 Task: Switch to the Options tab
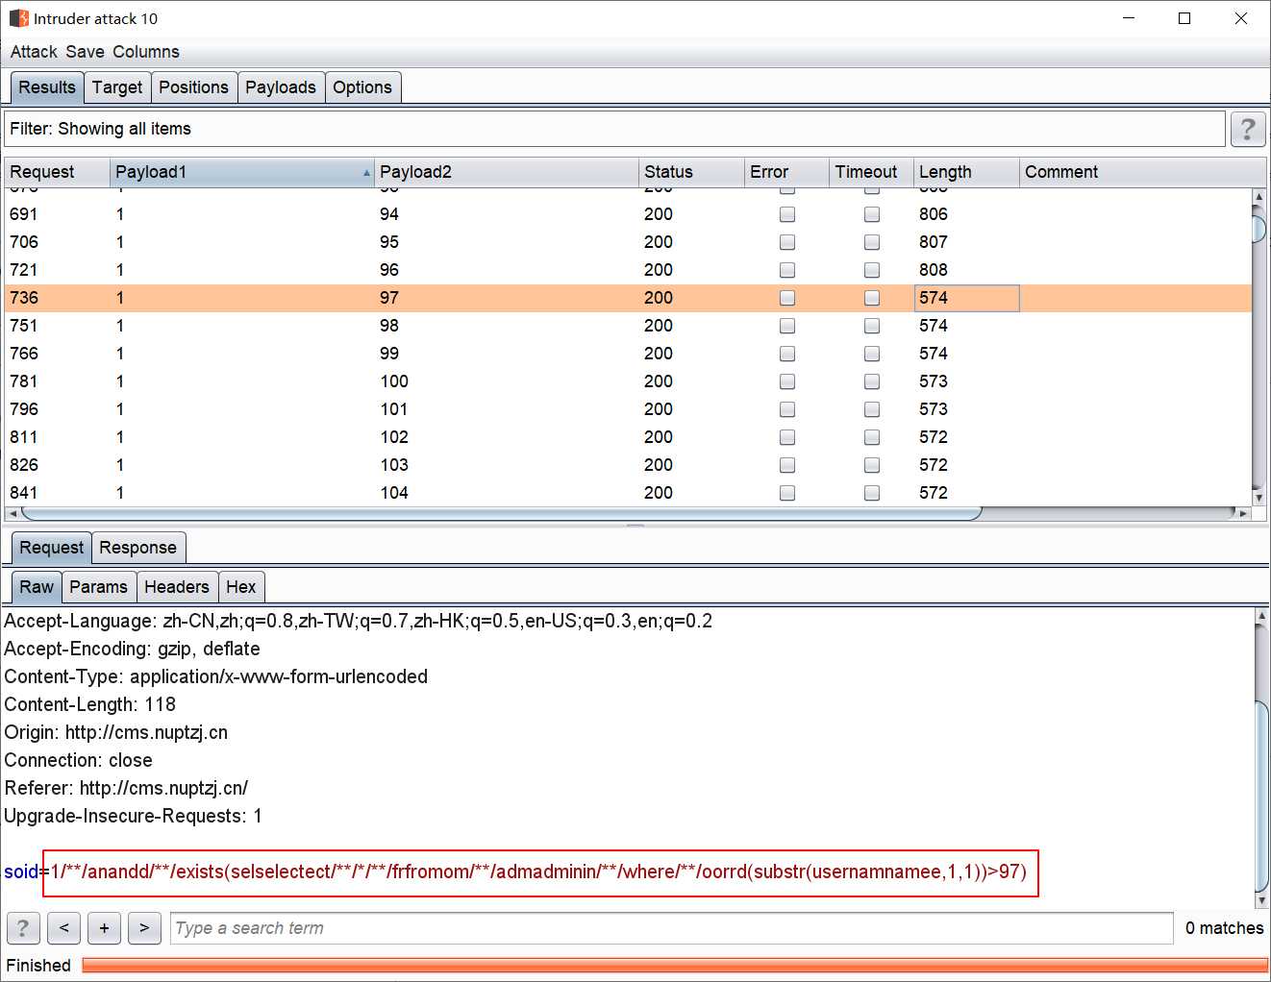[x=362, y=87]
